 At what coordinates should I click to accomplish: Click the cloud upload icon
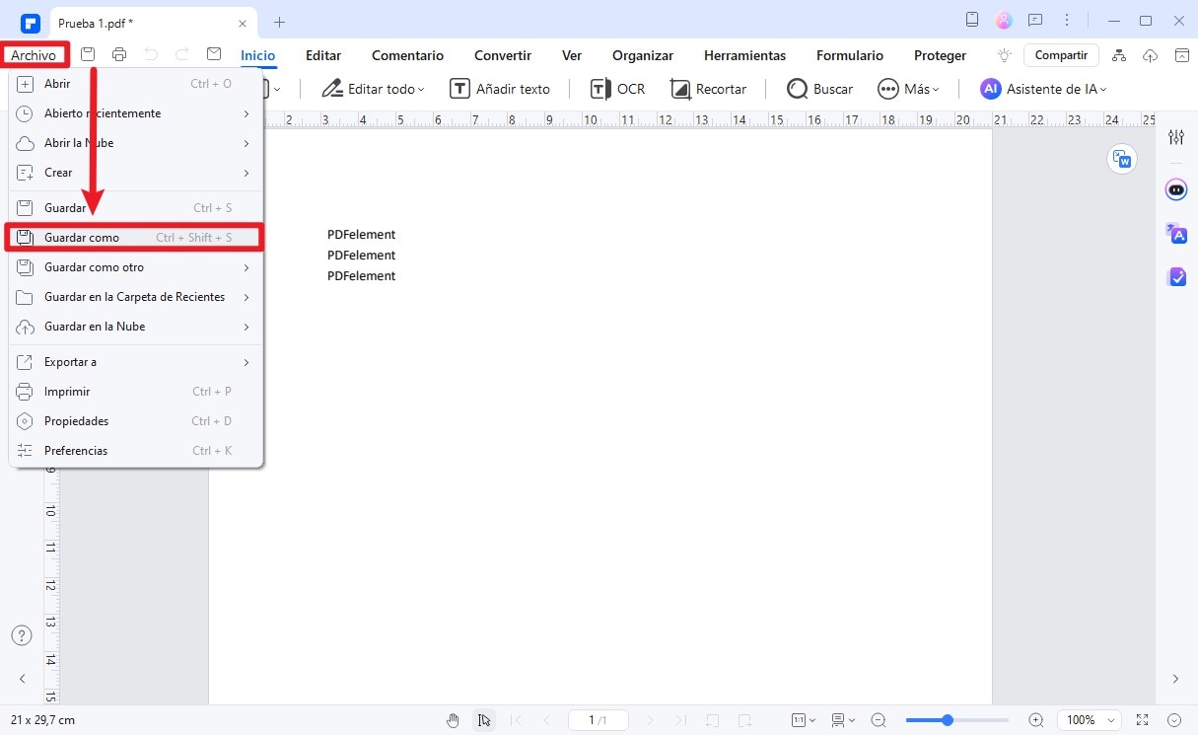point(1151,55)
